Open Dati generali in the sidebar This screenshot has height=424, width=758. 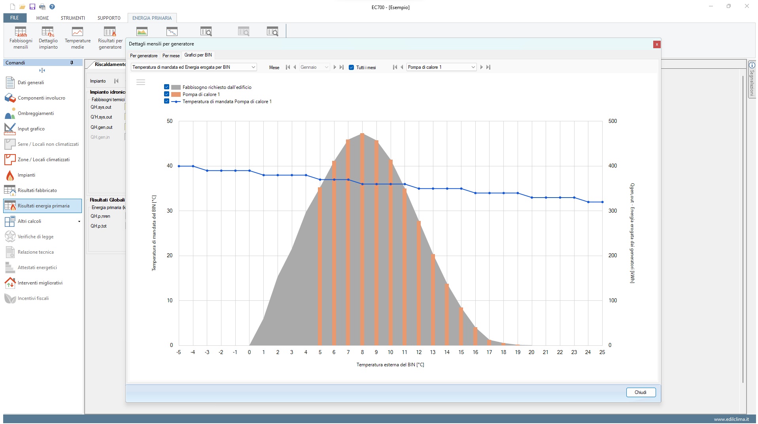coord(42,83)
